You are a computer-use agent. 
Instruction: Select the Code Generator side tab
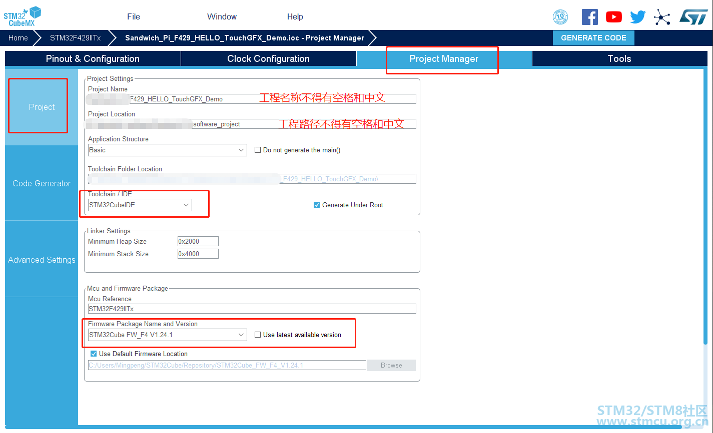click(42, 183)
